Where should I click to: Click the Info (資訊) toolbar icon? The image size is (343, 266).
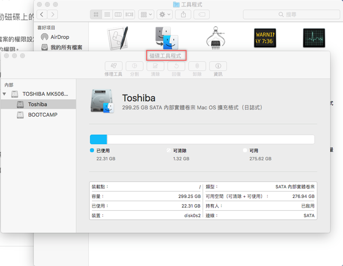point(218,66)
